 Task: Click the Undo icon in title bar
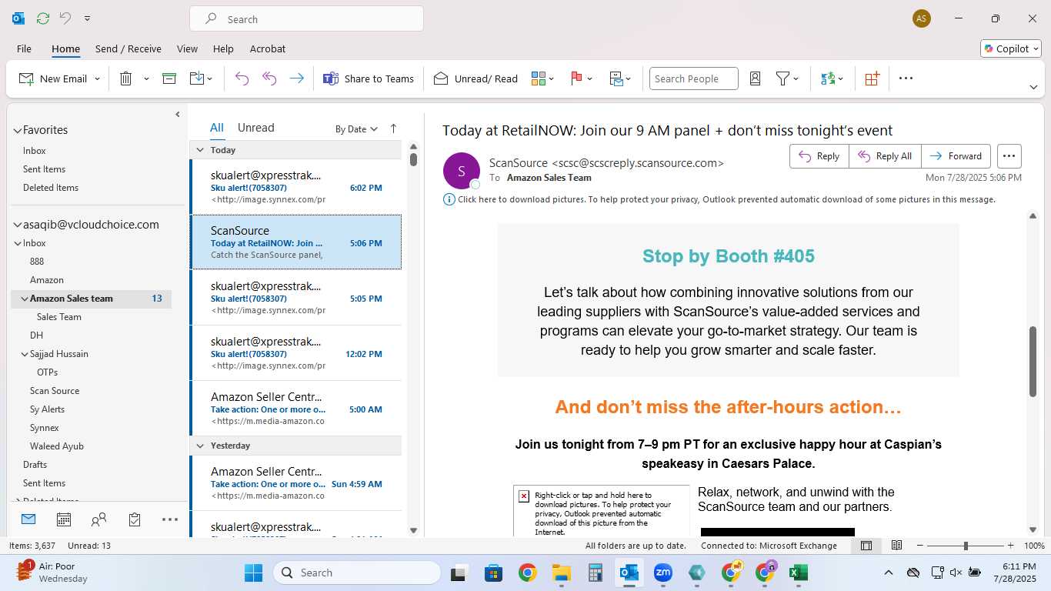(x=65, y=18)
